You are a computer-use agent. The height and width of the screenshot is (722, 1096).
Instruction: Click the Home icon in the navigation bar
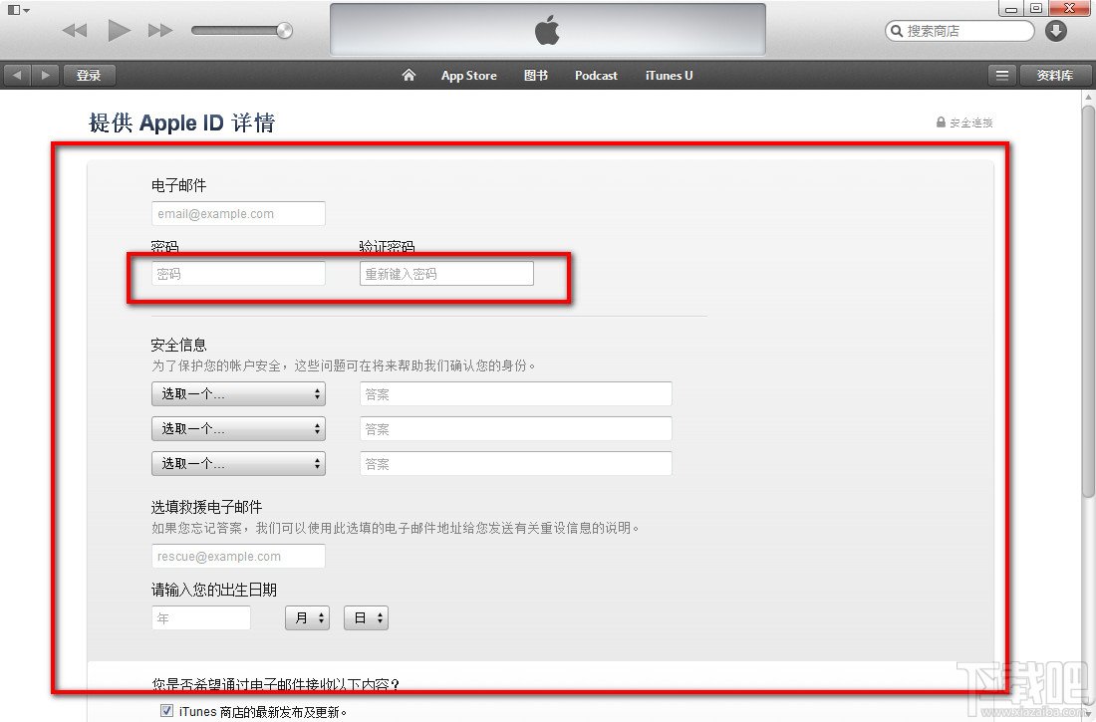[x=409, y=75]
